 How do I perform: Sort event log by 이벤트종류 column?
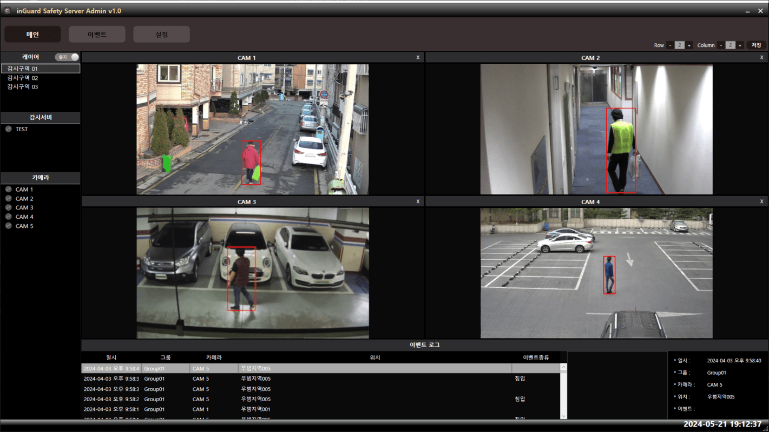point(536,357)
